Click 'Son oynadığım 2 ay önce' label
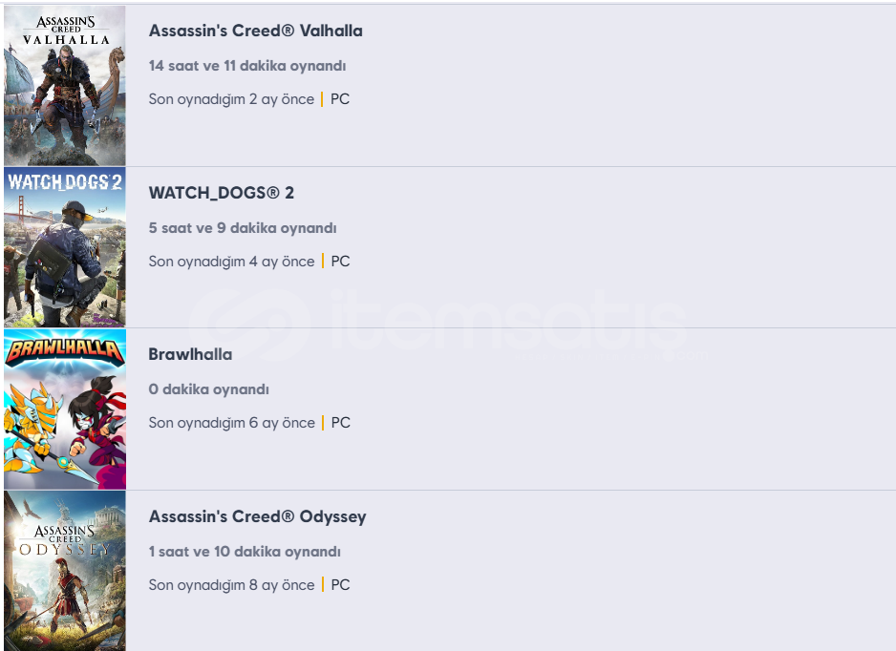This screenshot has width=896, height=651. [231, 99]
